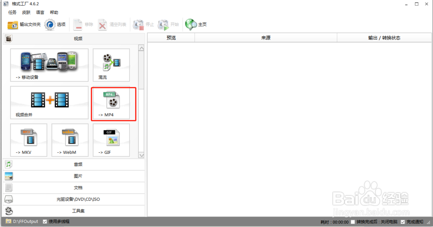This screenshot has height=227, width=433.
Task: Open the Help (帮助) menu
Action: (x=54, y=13)
